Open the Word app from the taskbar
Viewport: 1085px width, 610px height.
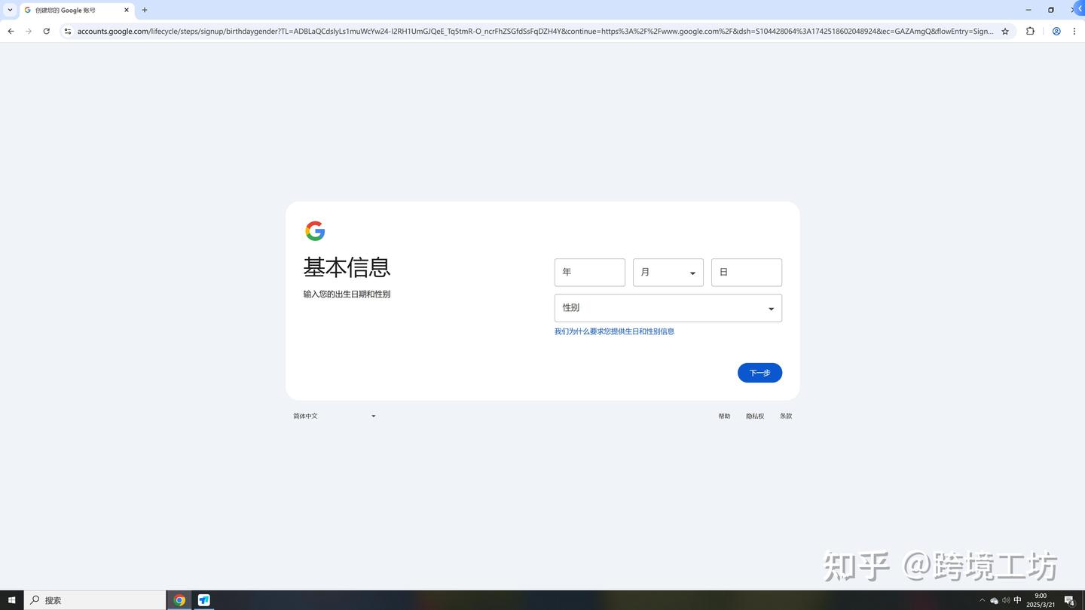(x=203, y=599)
